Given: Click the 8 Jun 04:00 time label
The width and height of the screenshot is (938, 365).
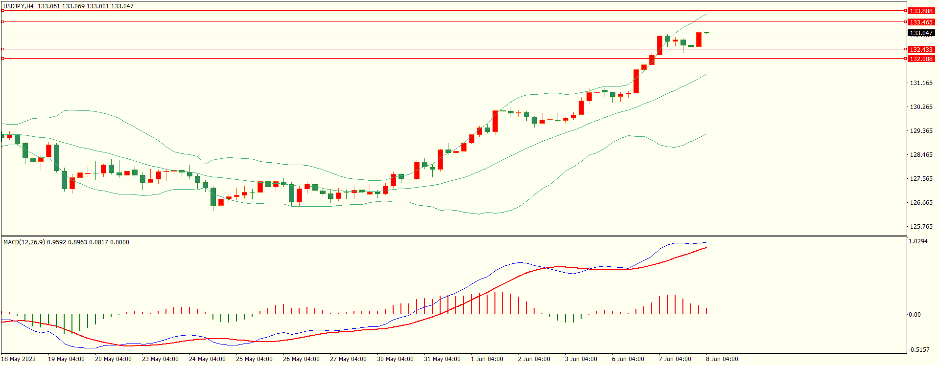Looking at the screenshot, I should [722, 359].
